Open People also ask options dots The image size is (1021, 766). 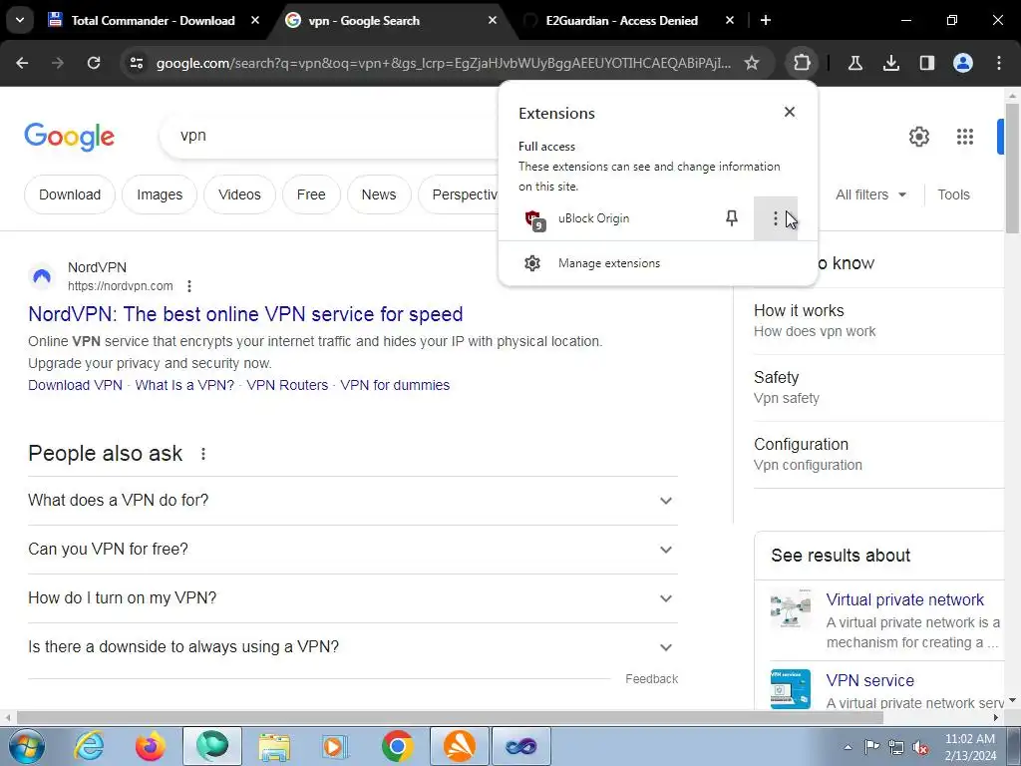click(203, 454)
